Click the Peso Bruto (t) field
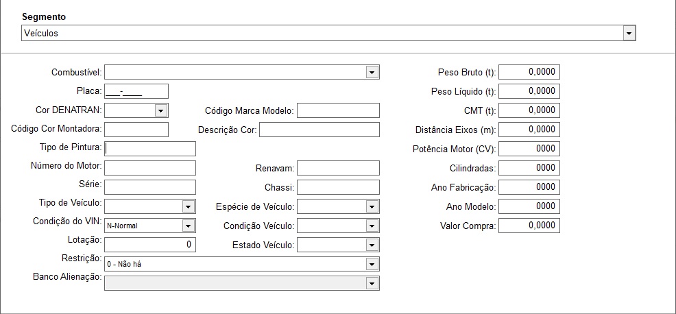The width and height of the screenshot is (676, 314). 529,72
